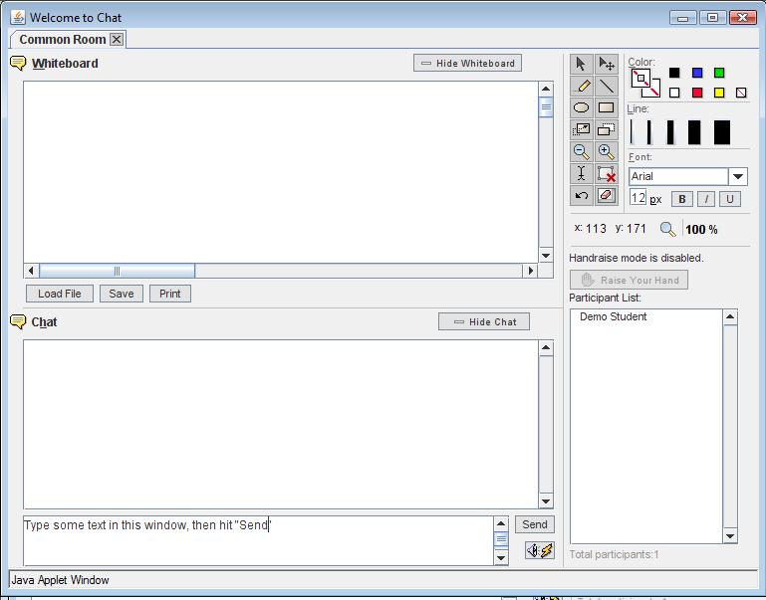Click the delete selection tool with red X
Screen dimensions: 766x600
pos(607,174)
